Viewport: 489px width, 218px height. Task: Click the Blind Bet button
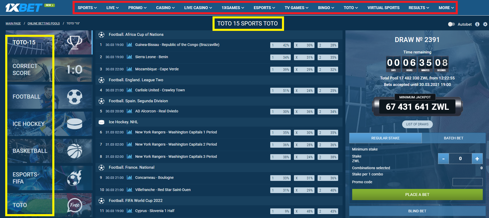pyautogui.click(x=417, y=211)
